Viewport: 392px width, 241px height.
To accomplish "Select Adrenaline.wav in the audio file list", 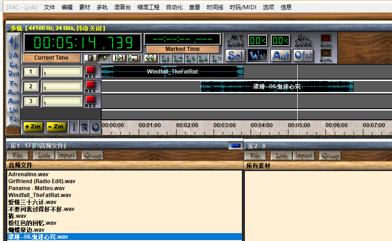I will [29, 174].
